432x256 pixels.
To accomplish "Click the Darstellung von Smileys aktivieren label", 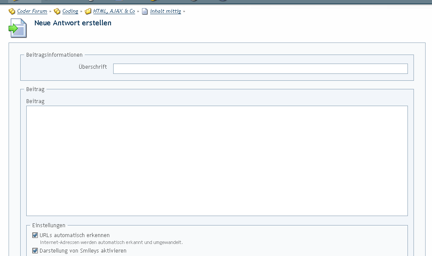I will click(x=83, y=251).
